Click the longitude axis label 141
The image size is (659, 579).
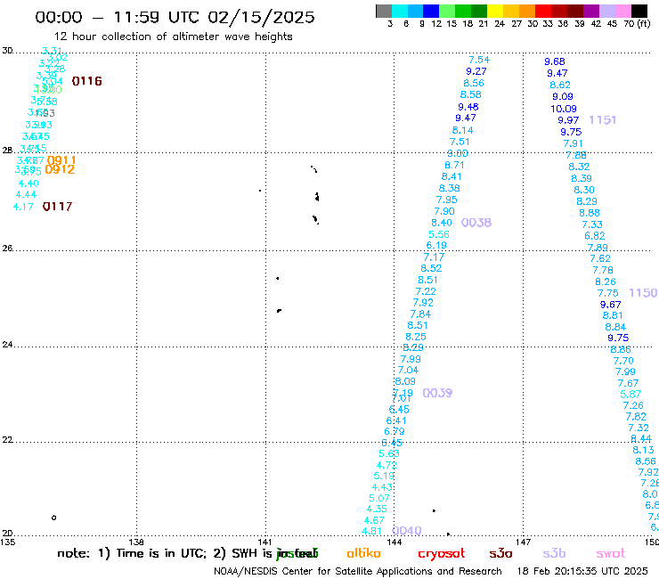click(x=264, y=542)
